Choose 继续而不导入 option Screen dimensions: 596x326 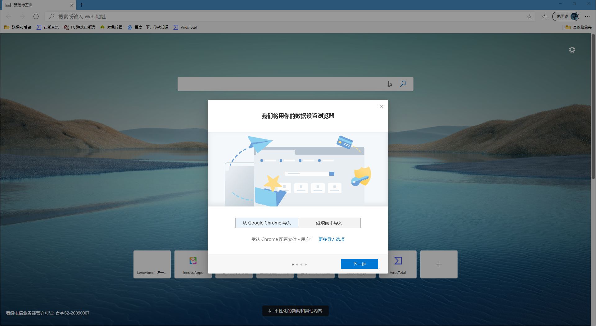tap(329, 223)
